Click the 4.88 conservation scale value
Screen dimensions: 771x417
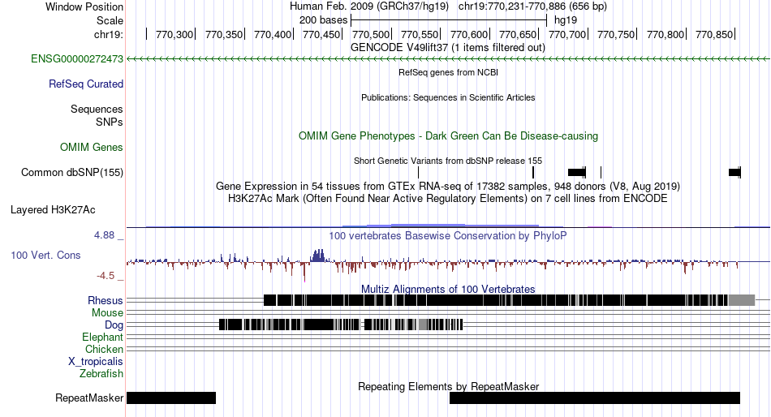click(104, 235)
